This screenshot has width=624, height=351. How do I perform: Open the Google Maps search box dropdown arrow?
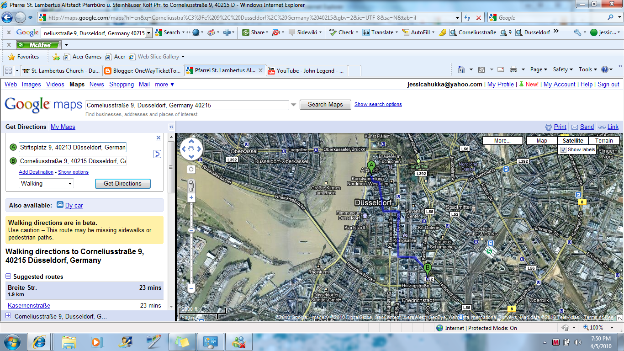click(x=293, y=105)
